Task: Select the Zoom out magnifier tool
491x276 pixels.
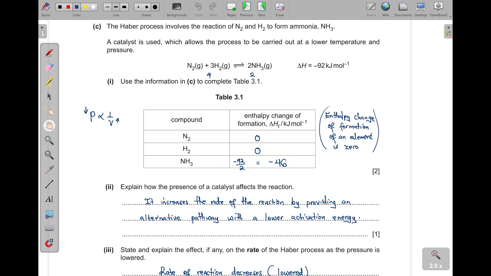Action: tap(49, 155)
